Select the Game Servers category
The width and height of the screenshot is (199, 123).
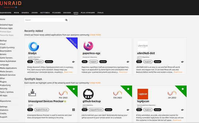coord(6,58)
